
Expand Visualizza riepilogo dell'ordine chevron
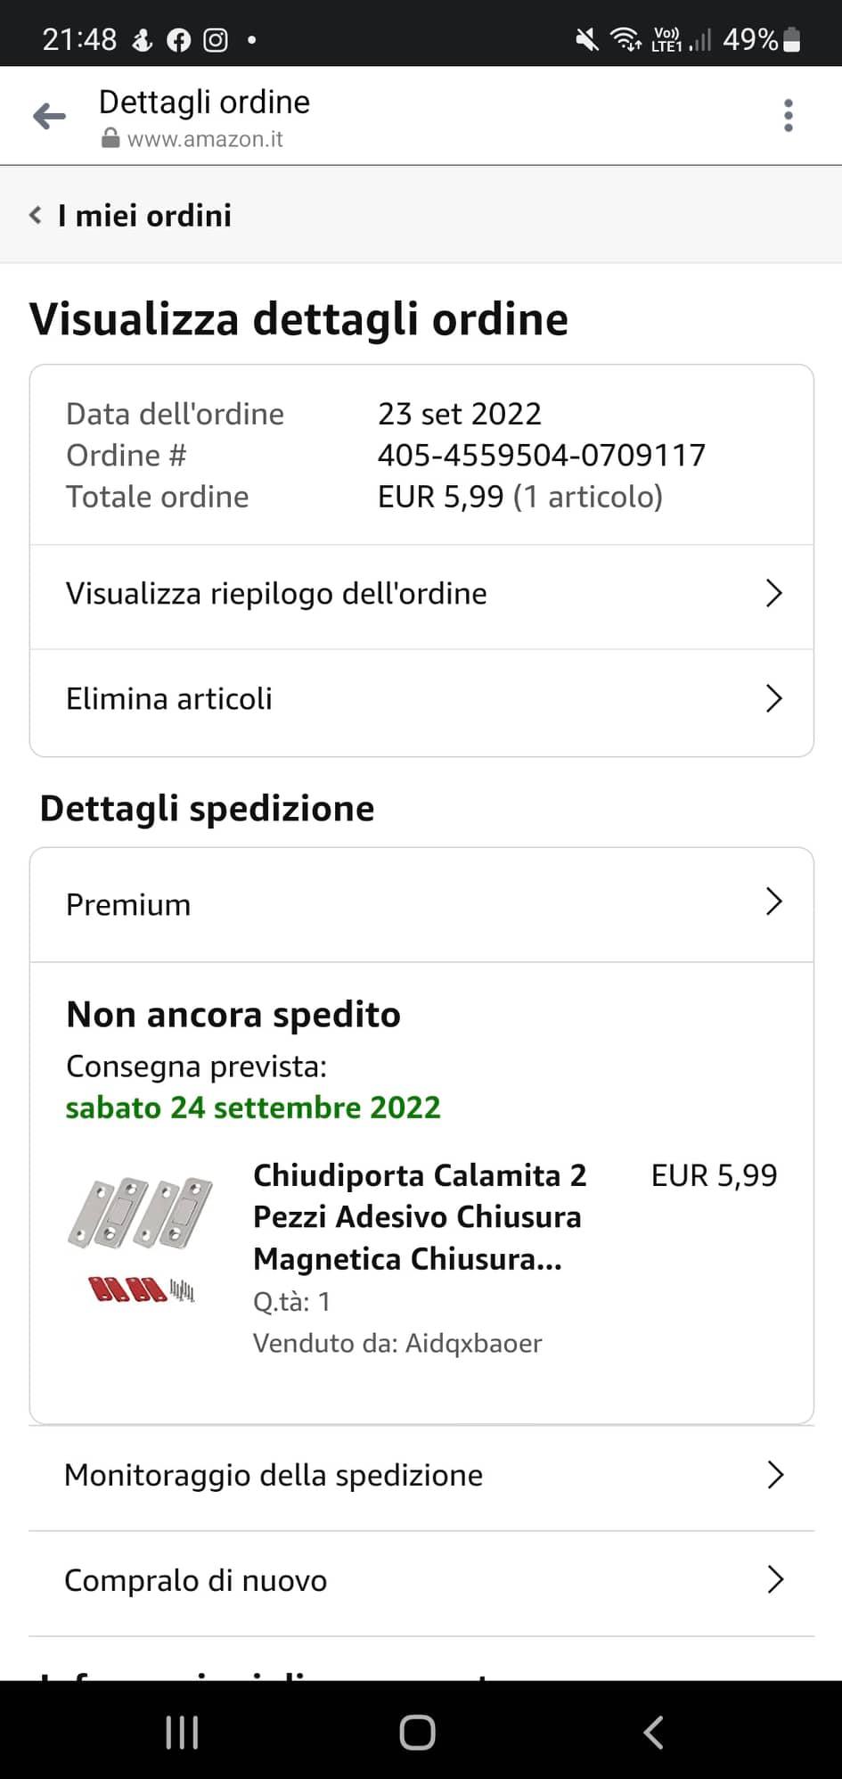773,594
